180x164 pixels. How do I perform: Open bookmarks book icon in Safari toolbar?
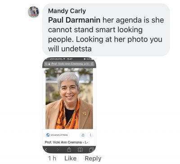80,150
